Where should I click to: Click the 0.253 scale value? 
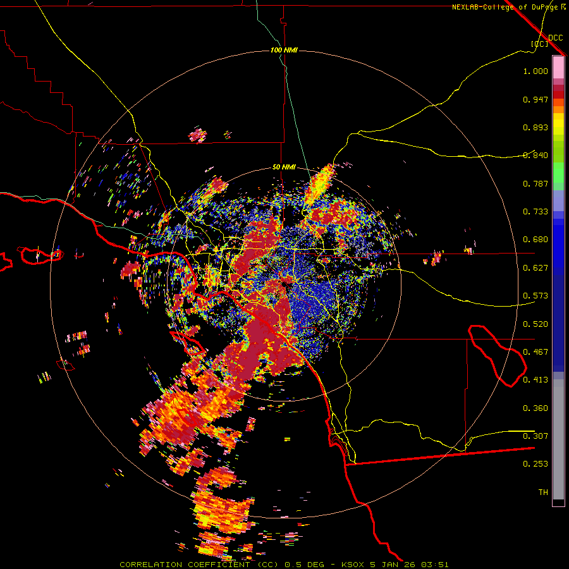(x=535, y=464)
